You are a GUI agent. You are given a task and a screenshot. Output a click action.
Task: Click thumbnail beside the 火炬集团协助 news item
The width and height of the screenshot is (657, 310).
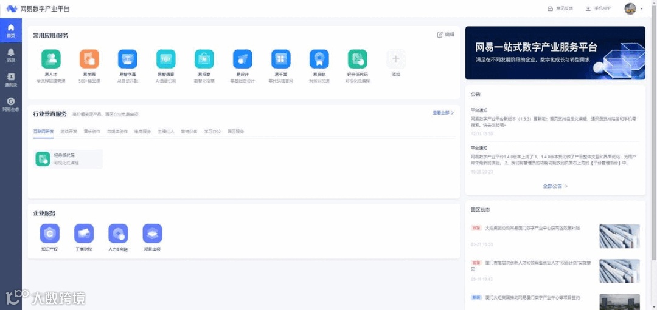619,236
